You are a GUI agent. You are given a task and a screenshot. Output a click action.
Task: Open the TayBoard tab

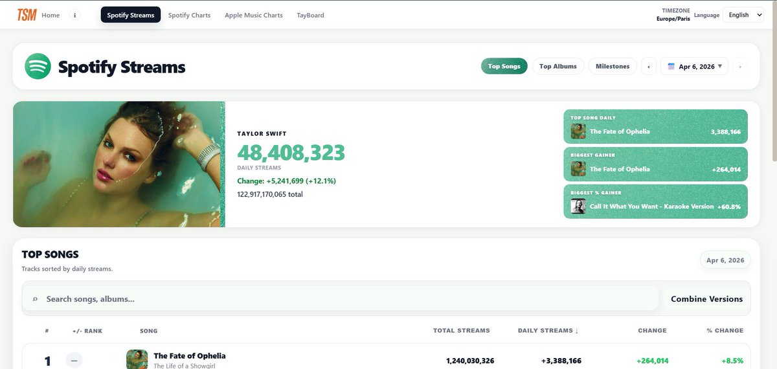(310, 15)
